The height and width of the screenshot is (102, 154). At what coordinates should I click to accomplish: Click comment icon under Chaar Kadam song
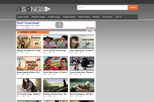pyautogui.click(x=76, y=53)
